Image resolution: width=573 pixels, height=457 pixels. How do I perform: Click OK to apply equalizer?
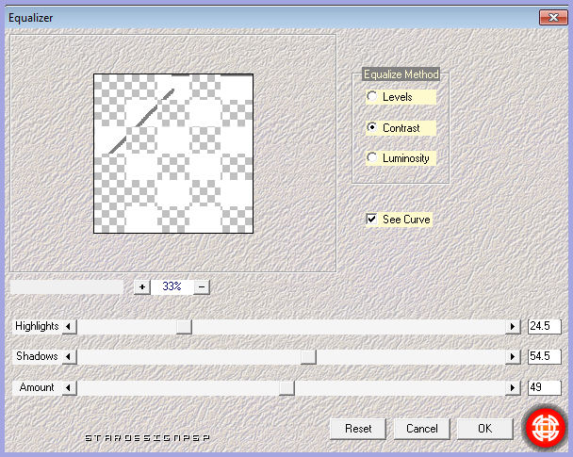point(485,429)
